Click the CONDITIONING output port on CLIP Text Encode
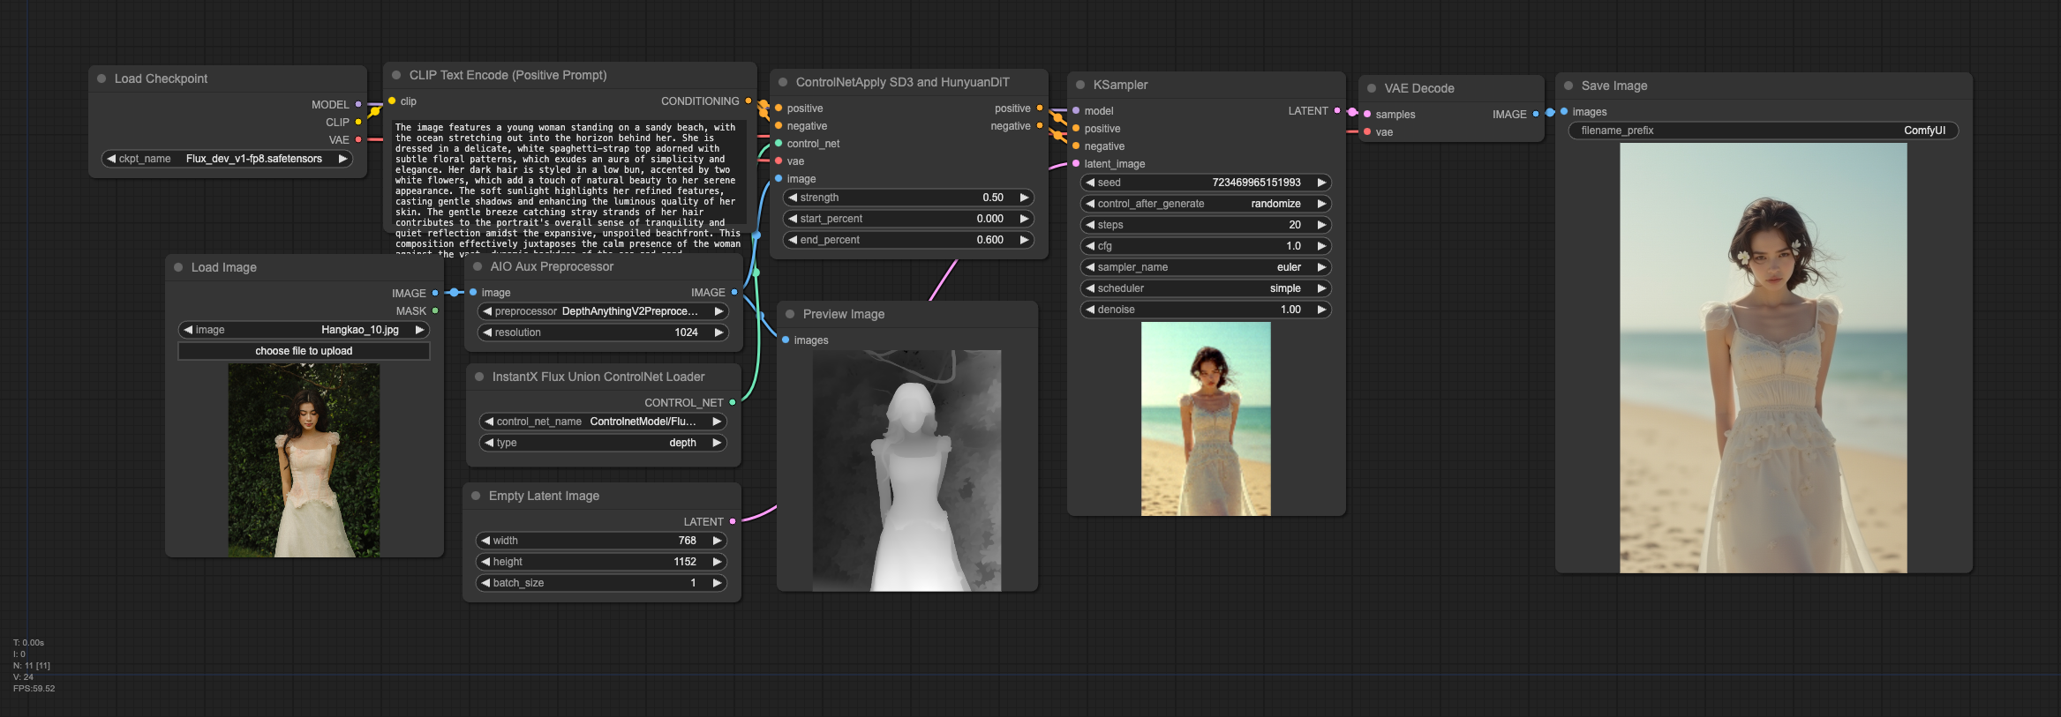The image size is (2061, 717). (x=748, y=101)
